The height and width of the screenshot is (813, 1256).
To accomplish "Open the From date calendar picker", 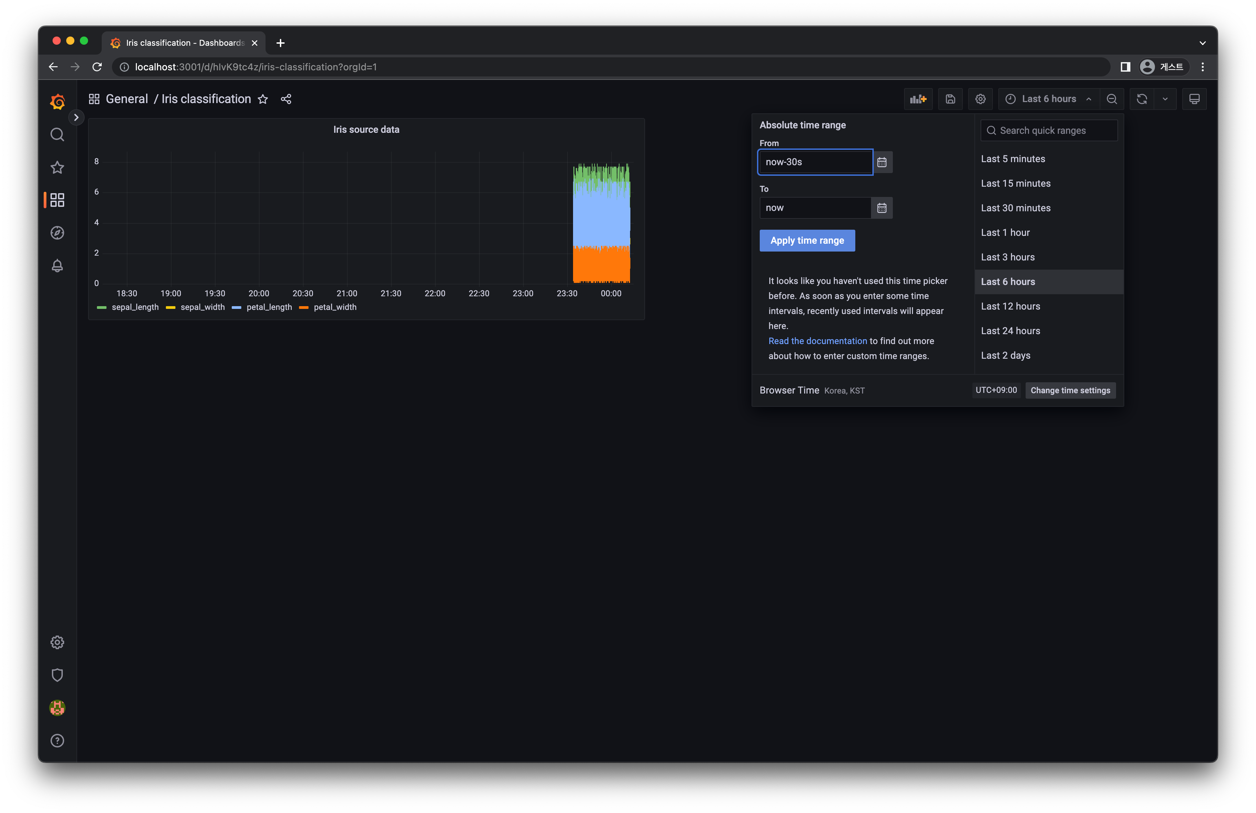I will click(882, 162).
